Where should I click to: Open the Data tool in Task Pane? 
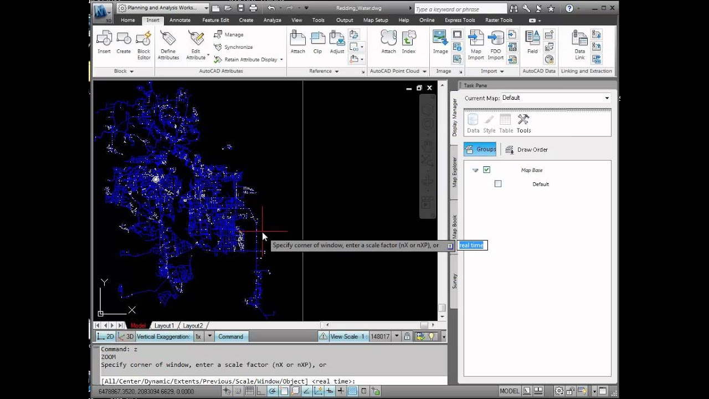pyautogui.click(x=473, y=124)
